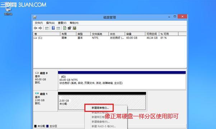
Task: Select the Disk 0 label icon
Action: pyautogui.click(x=37, y=73)
